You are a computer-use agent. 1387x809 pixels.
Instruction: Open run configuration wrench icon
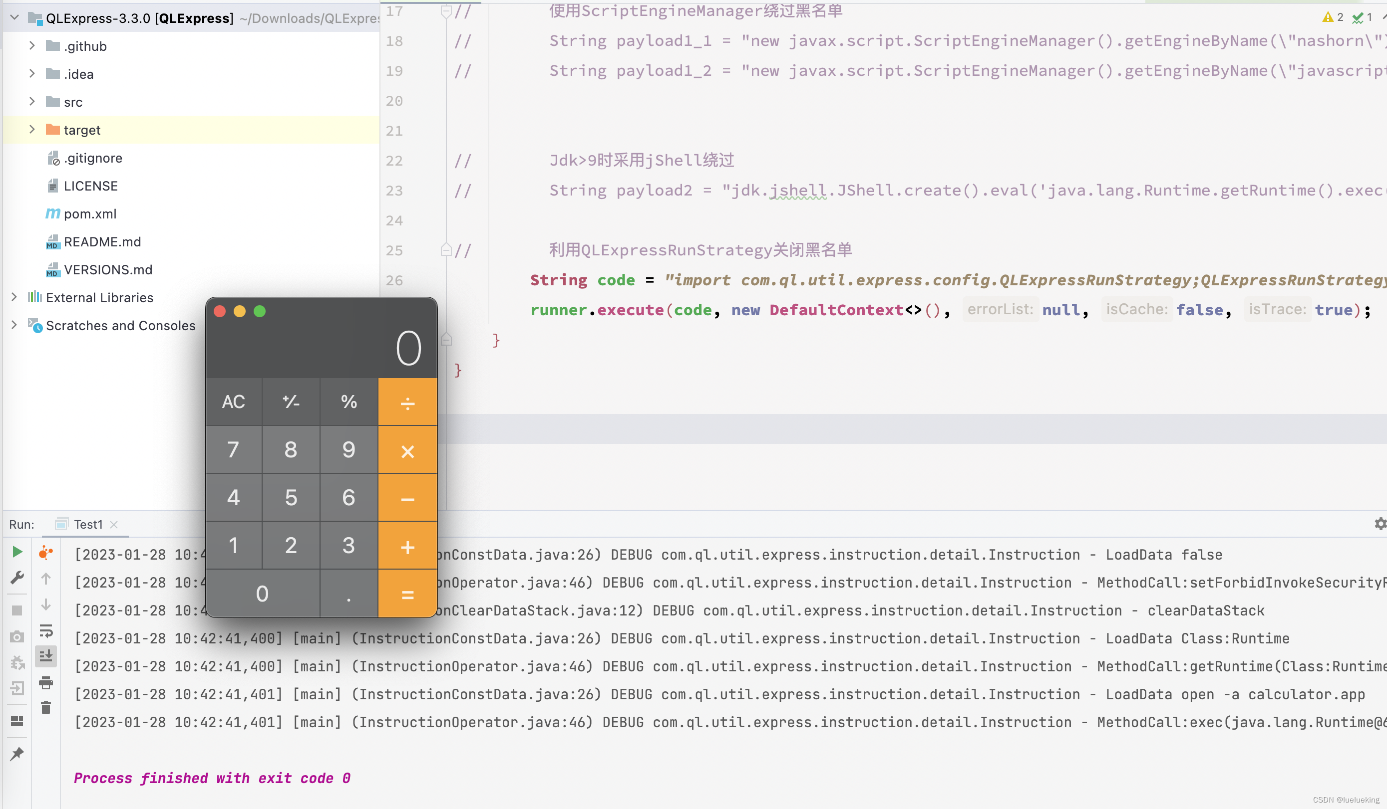pyautogui.click(x=17, y=578)
